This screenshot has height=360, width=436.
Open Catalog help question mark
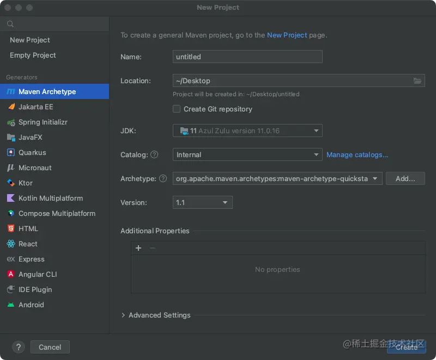pos(154,154)
